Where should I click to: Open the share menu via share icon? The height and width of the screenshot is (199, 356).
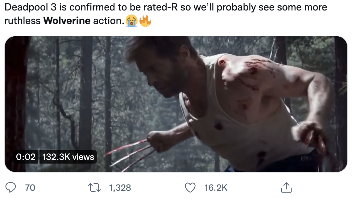(x=285, y=187)
